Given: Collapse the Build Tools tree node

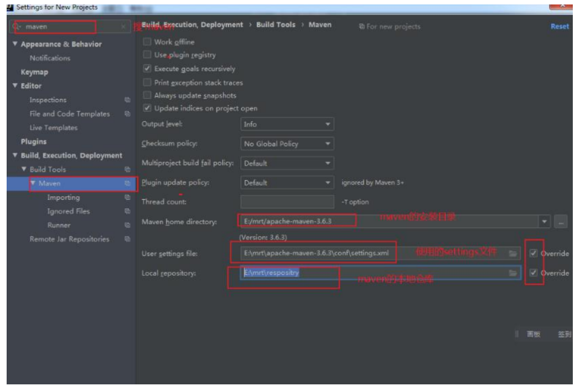Looking at the screenshot, I should tap(24, 169).
